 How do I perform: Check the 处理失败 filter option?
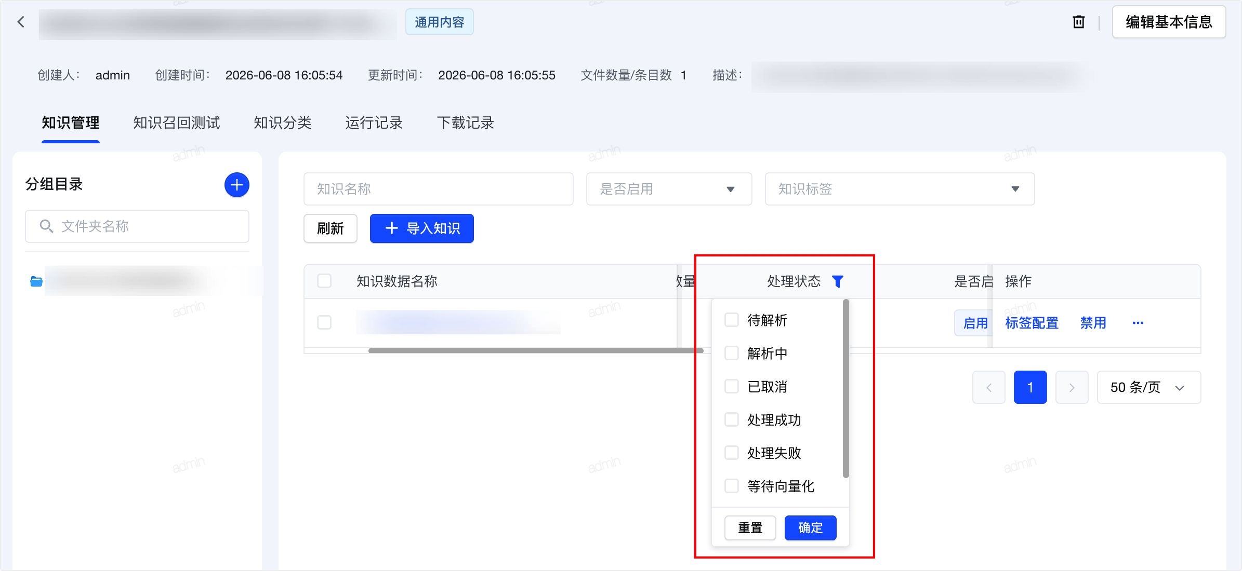(732, 453)
